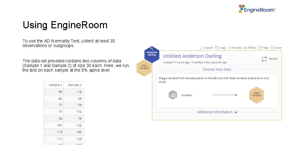Click the cell with value 84

pos(54,92)
